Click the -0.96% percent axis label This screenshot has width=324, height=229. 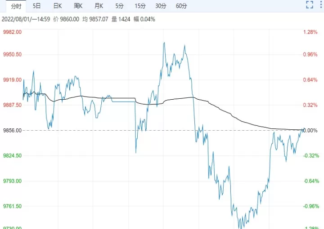click(x=311, y=206)
